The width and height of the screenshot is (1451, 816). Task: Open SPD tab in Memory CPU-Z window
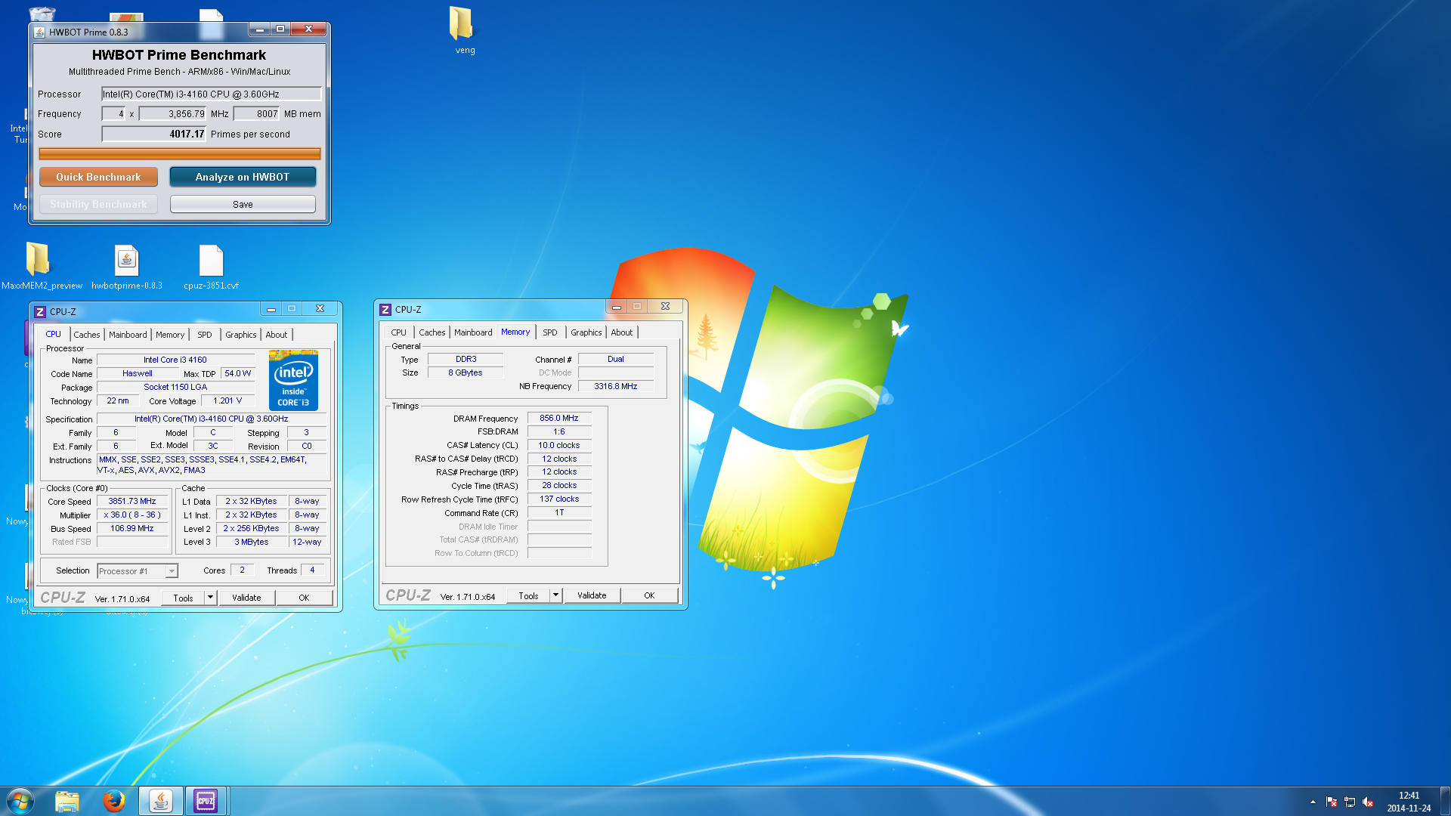[550, 332]
